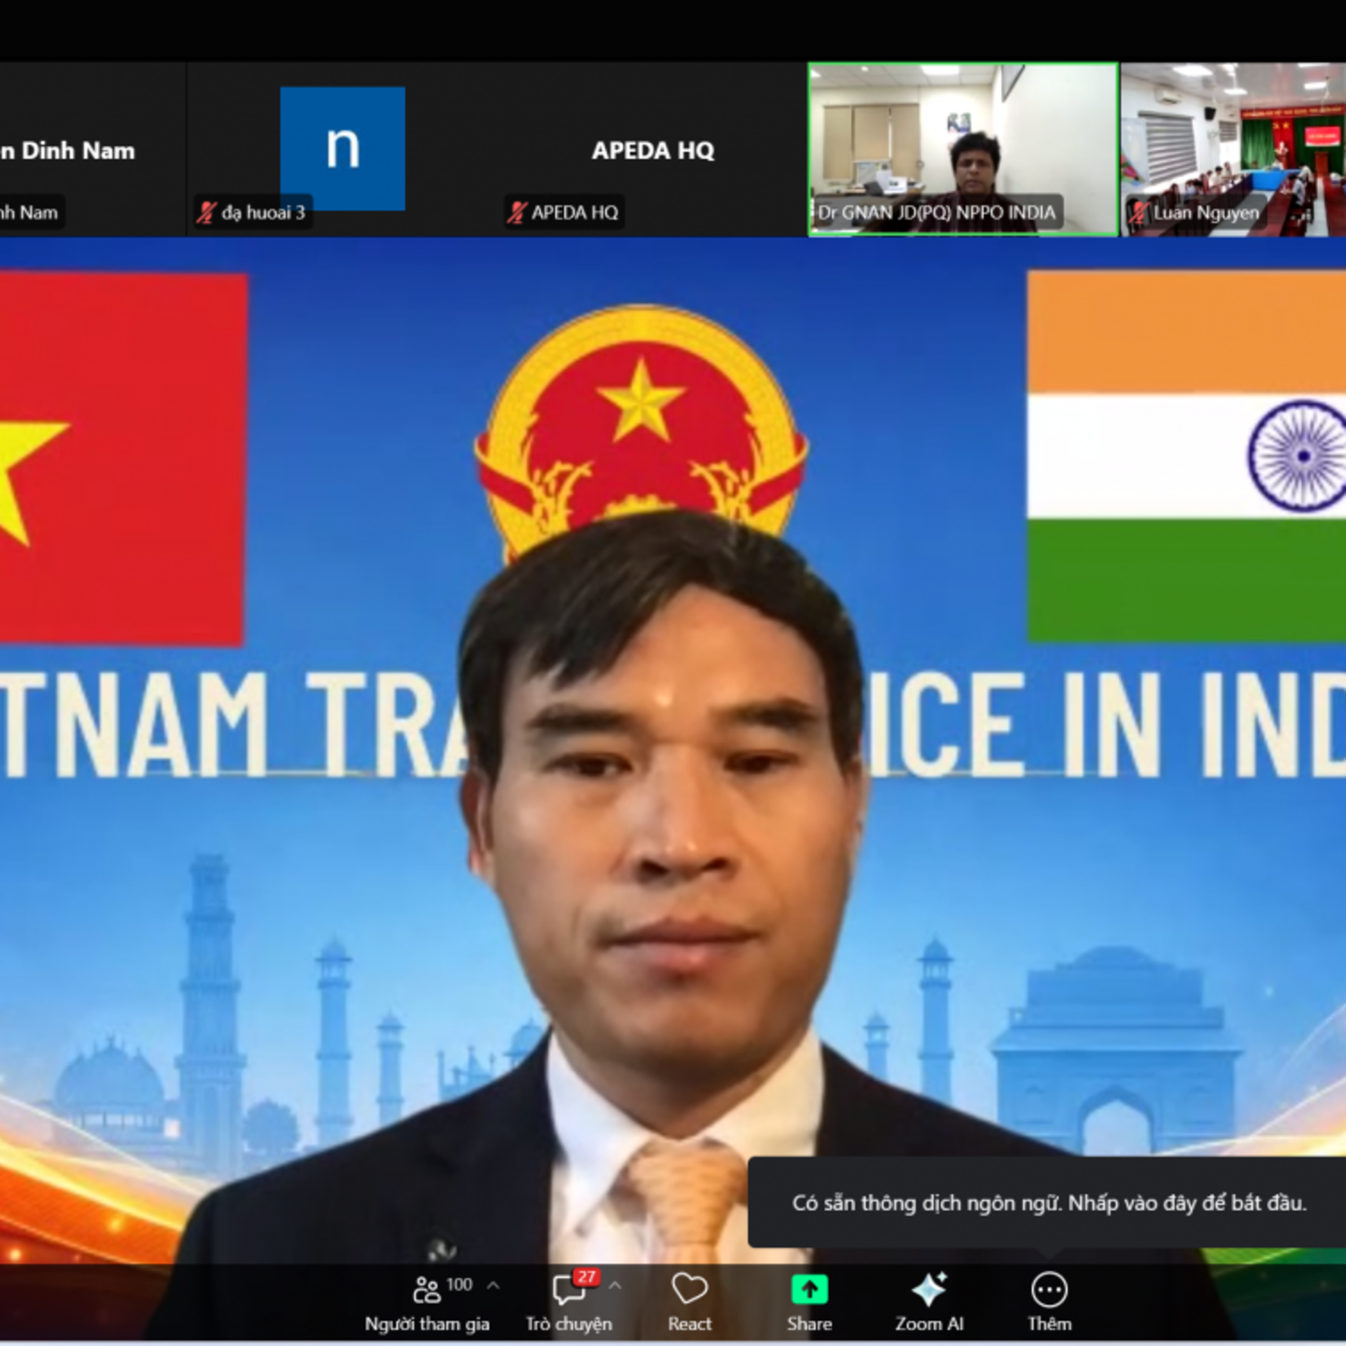Select the Dinh Nam participant tile
This screenshot has width=1346, height=1346.
pyautogui.click(x=93, y=150)
